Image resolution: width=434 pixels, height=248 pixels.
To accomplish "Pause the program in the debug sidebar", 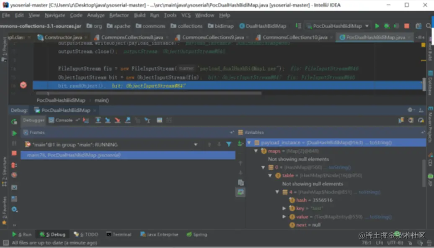I will pyautogui.click(x=14, y=143).
